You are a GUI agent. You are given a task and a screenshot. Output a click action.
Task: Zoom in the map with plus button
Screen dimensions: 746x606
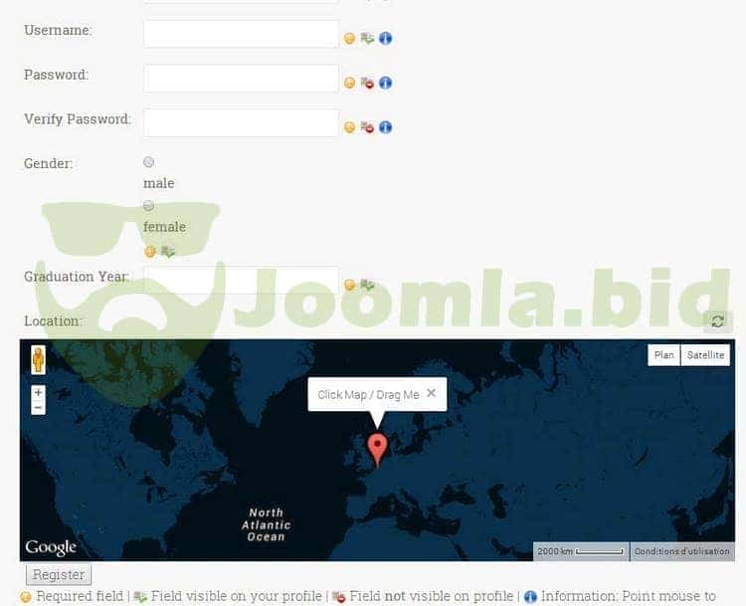[38, 393]
